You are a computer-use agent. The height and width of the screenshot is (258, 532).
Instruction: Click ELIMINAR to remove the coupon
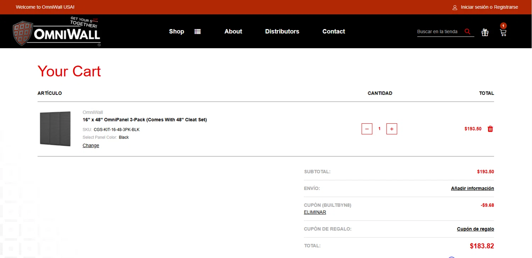pyautogui.click(x=315, y=212)
